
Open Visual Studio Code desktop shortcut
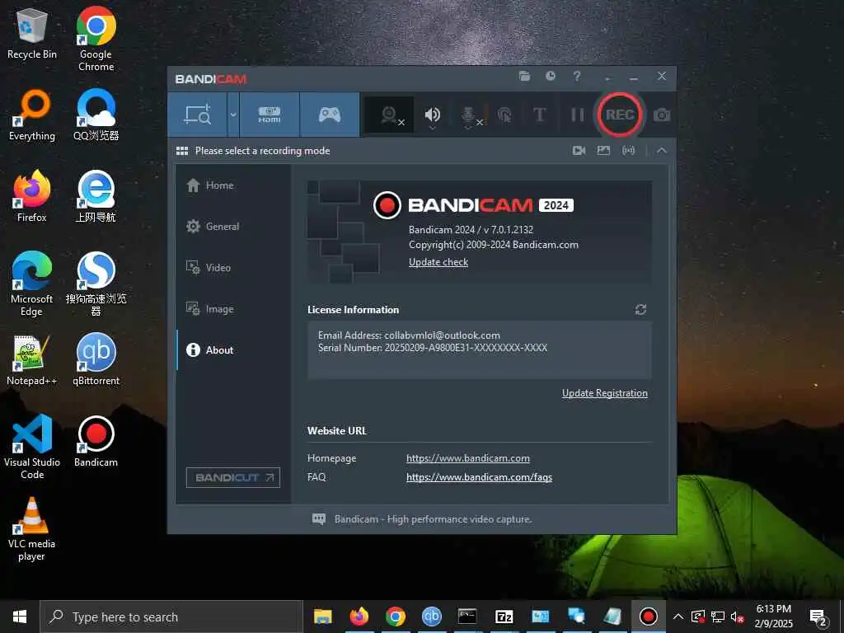point(32,447)
